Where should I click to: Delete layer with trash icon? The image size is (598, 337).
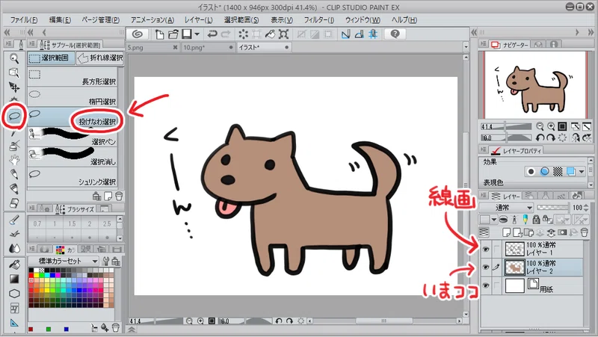click(585, 232)
